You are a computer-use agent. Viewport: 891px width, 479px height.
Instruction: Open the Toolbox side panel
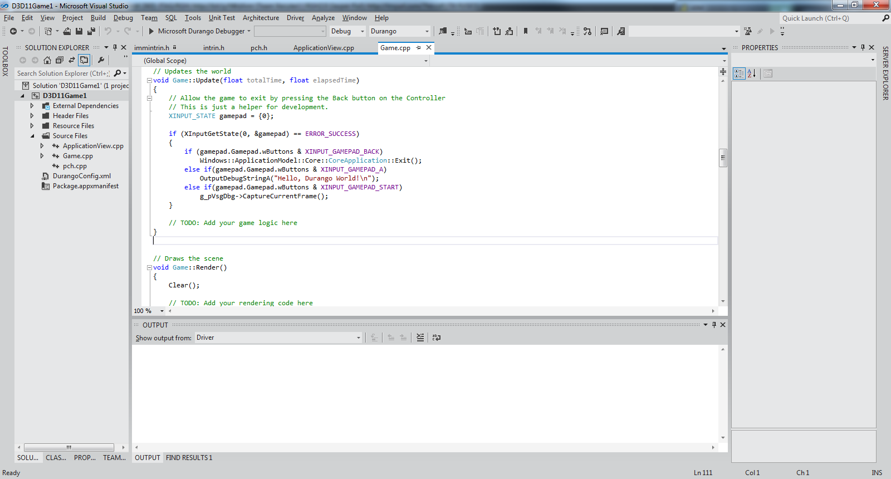click(5, 61)
